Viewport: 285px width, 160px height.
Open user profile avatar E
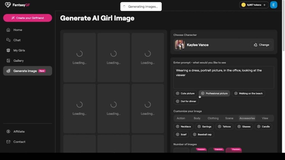(x=274, y=5)
